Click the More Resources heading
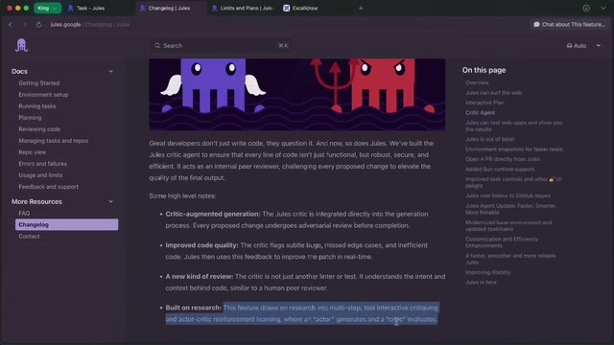The width and height of the screenshot is (614, 345). (36, 201)
